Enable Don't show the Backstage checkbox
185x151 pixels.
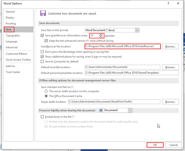click(x=42, y=52)
